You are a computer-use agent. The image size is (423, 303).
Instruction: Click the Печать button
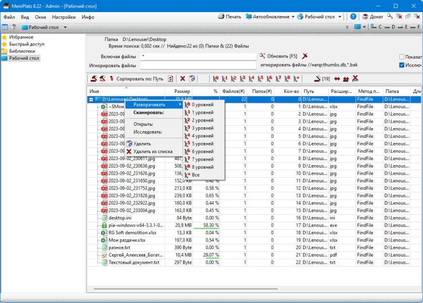click(x=229, y=17)
